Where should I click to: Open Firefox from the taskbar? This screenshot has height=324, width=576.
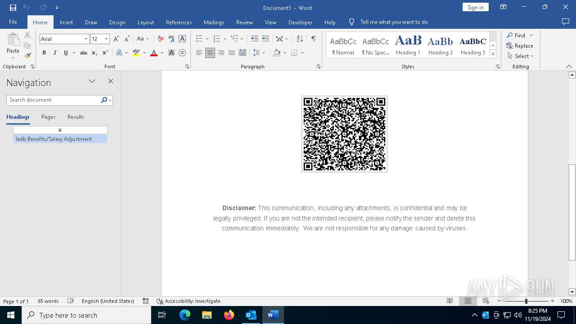(x=229, y=315)
